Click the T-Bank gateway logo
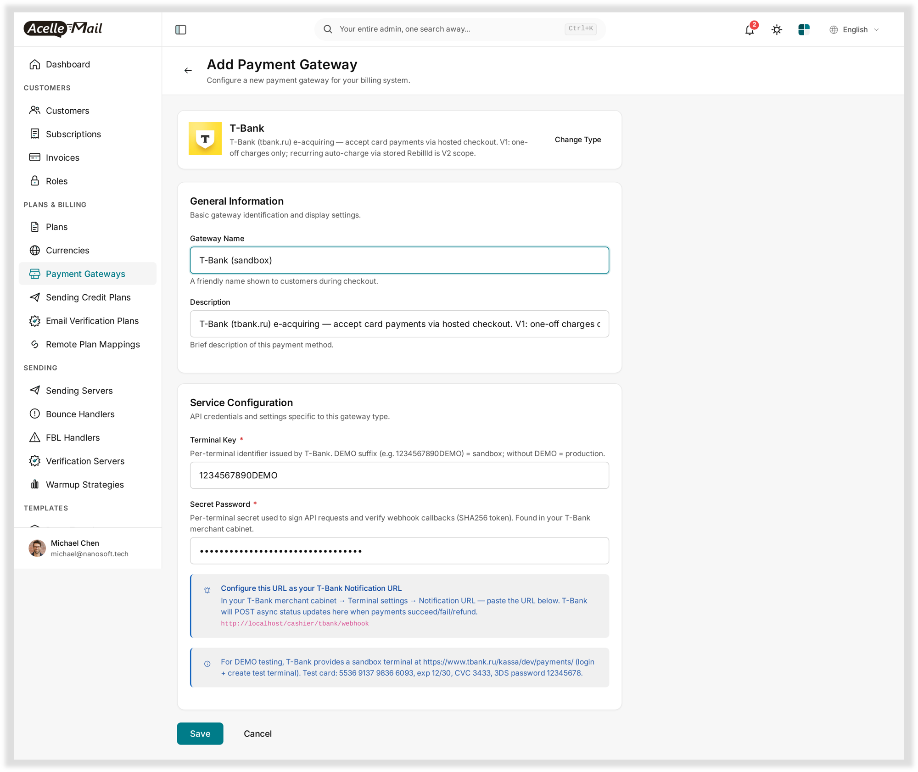Screen dimensions: 918x772 tap(205, 139)
